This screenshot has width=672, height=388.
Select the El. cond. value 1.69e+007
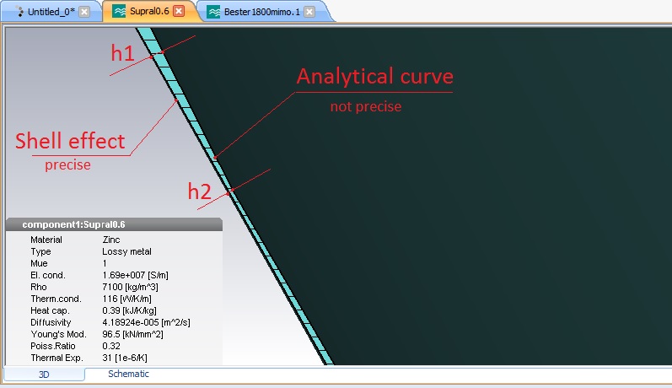point(135,275)
